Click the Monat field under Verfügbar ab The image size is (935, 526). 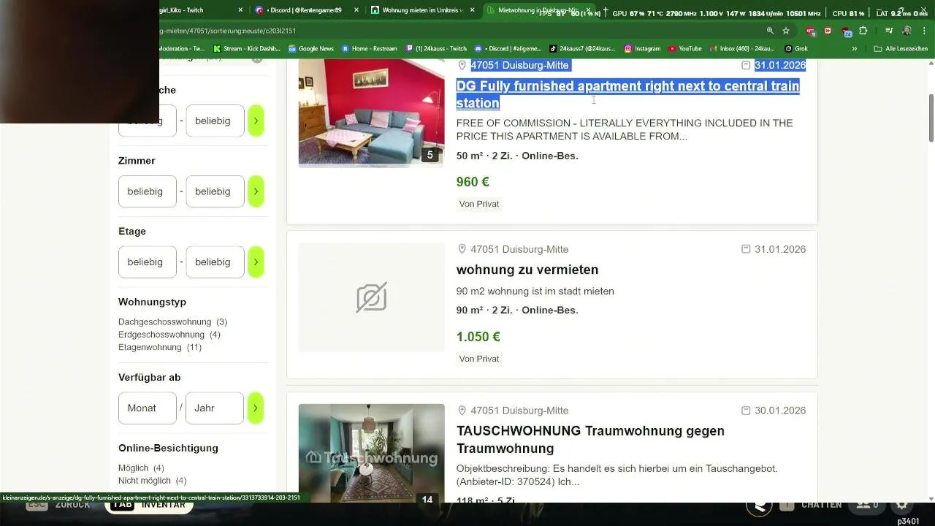[x=148, y=408]
